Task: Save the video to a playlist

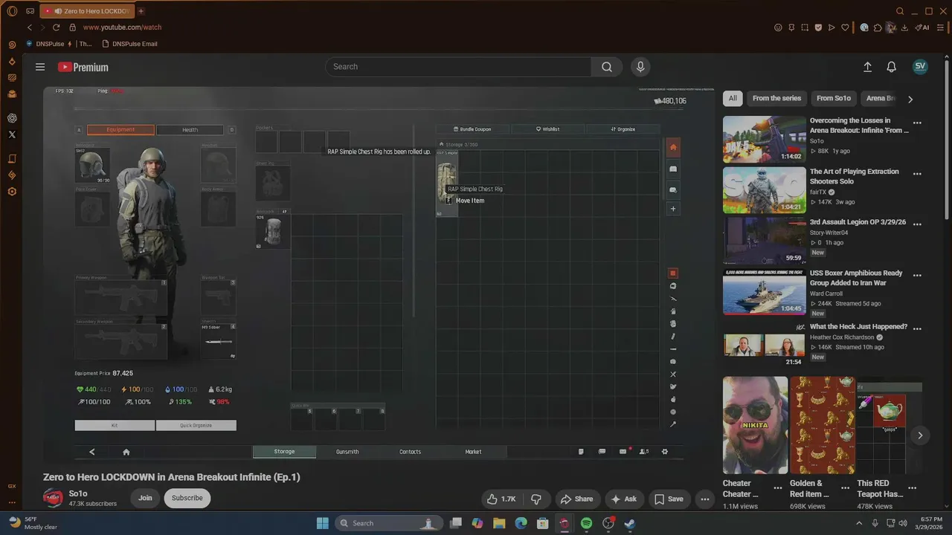Action: click(x=669, y=499)
